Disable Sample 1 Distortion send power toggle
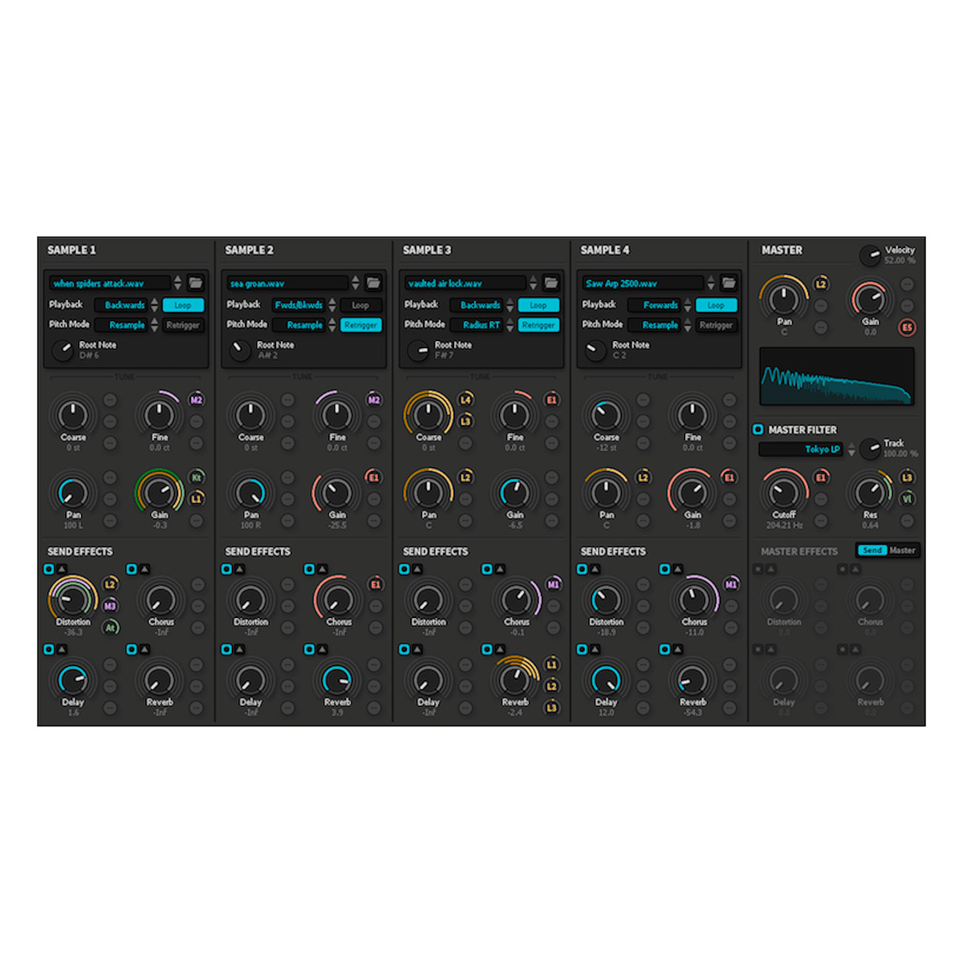 pos(49,570)
